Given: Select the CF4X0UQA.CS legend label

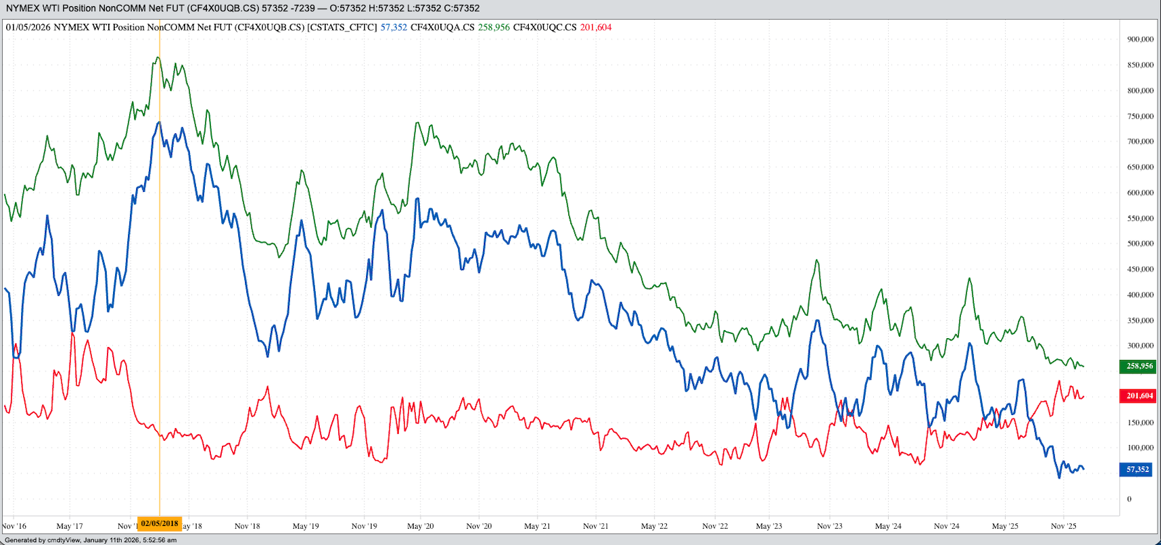Looking at the screenshot, I should tap(442, 28).
